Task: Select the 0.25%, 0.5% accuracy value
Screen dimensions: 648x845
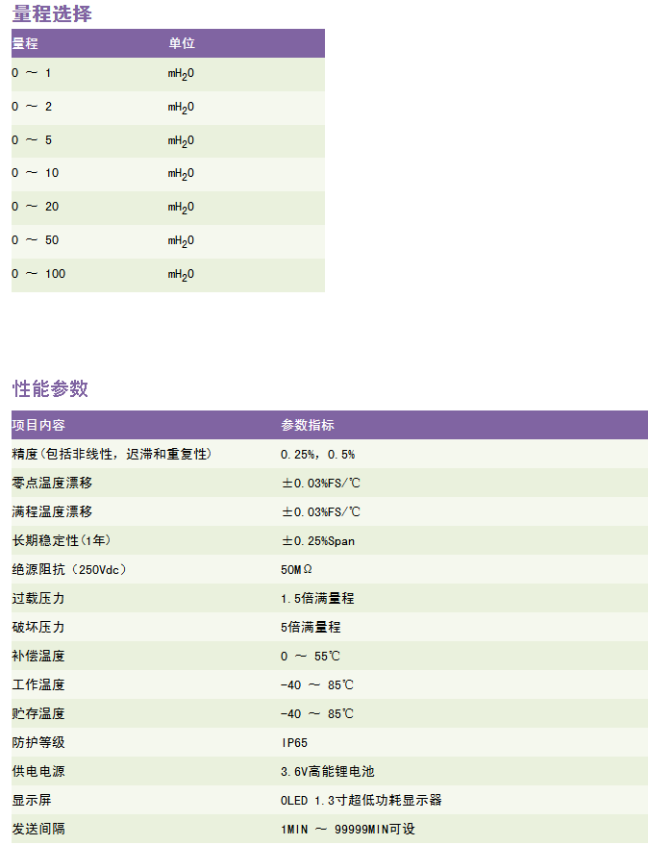Action: pyautogui.click(x=317, y=454)
